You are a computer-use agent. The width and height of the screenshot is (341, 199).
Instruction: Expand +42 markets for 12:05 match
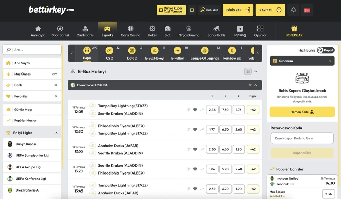click(253, 110)
